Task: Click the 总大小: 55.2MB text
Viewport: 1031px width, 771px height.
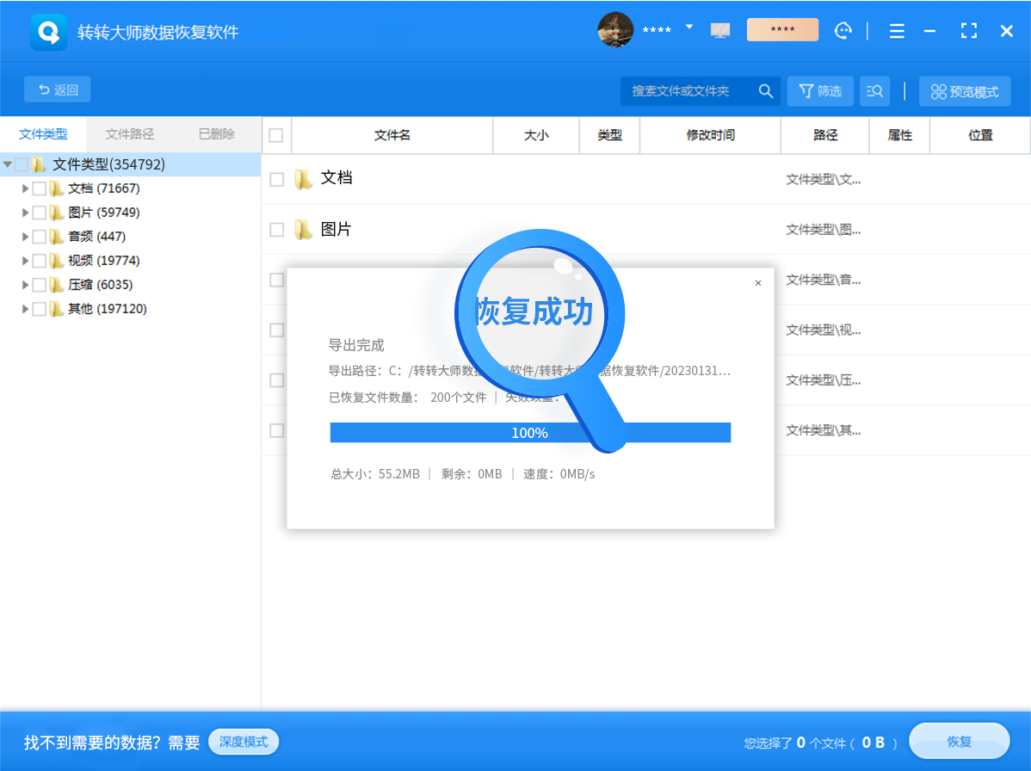Action: [374, 474]
